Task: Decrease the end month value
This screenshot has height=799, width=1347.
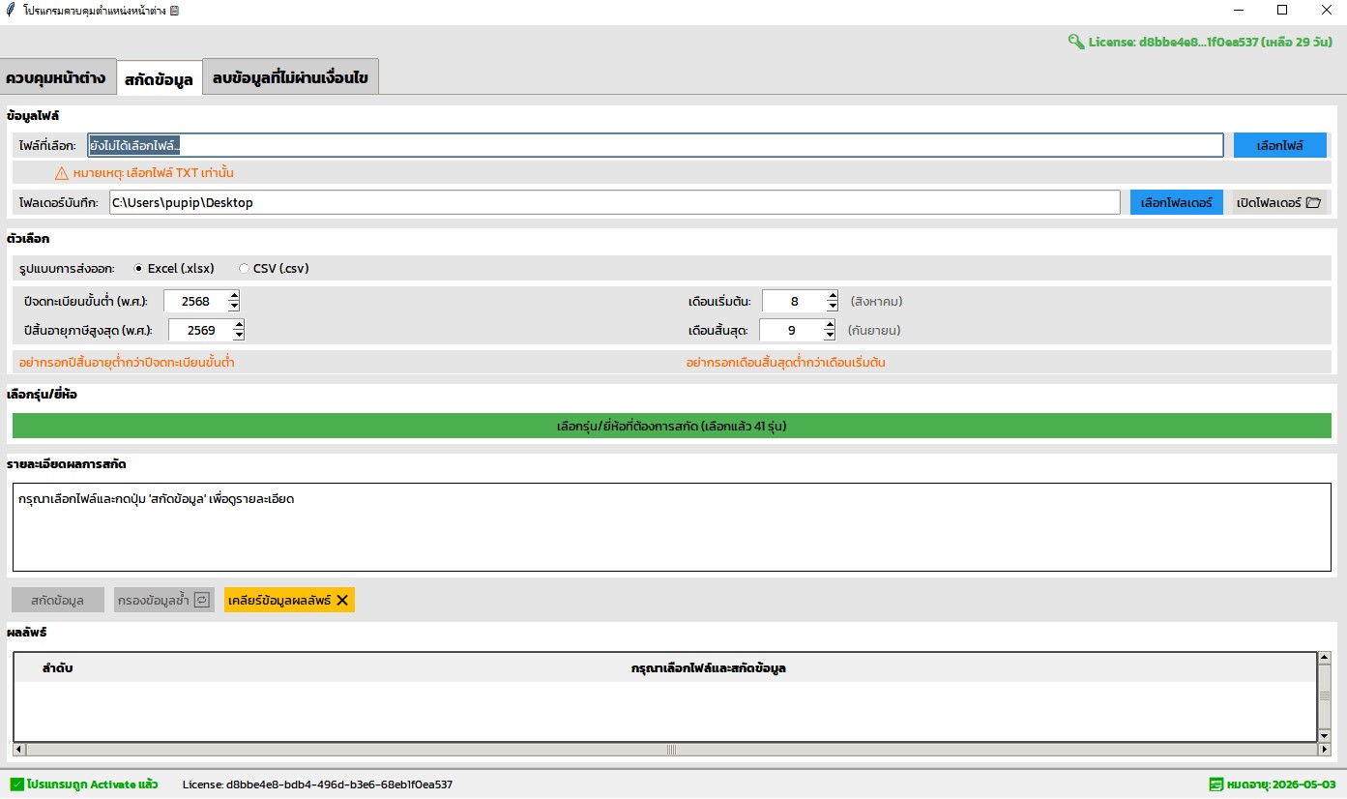Action: 829,336
